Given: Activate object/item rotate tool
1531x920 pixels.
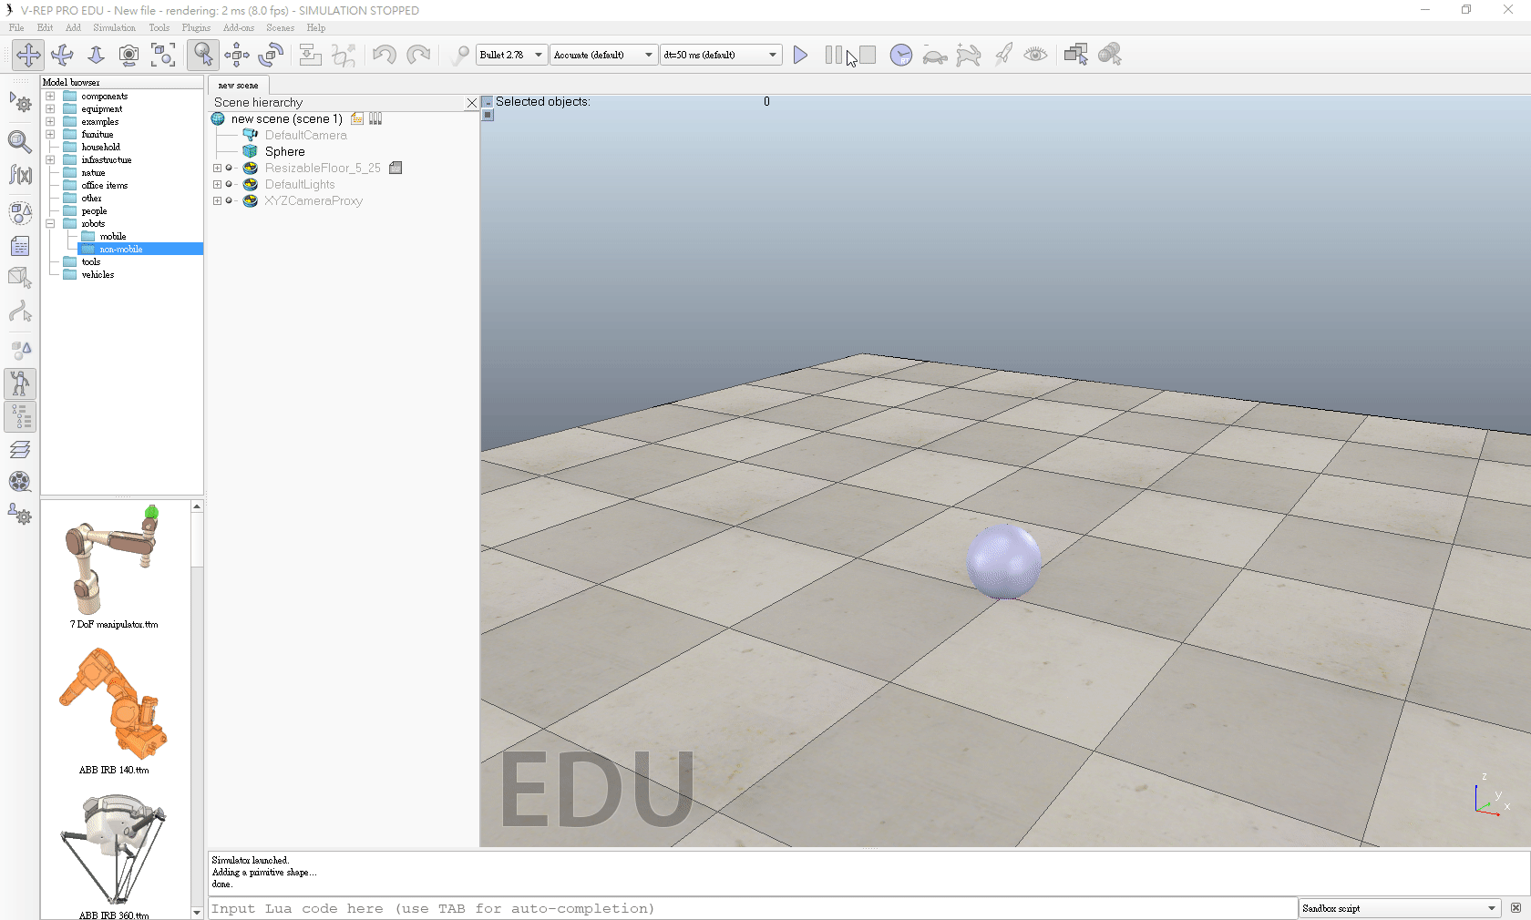Looking at the screenshot, I should tap(271, 55).
